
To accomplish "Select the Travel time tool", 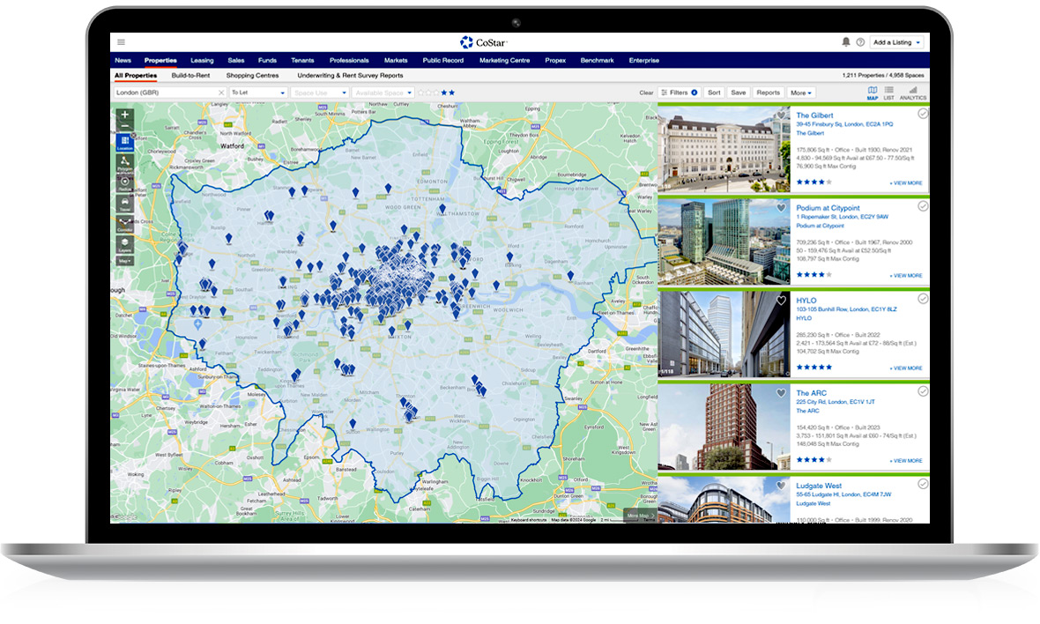I will [x=124, y=203].
